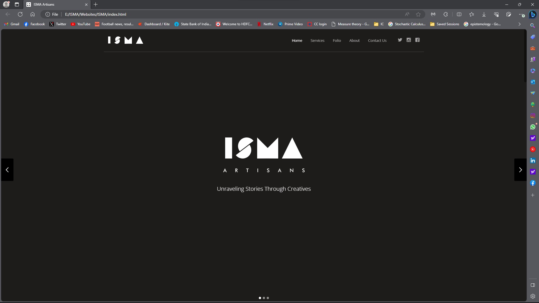Open the Folio menu item
This screenshot has width=539, height=303.
pyautogui.click(x=337, y=40)
